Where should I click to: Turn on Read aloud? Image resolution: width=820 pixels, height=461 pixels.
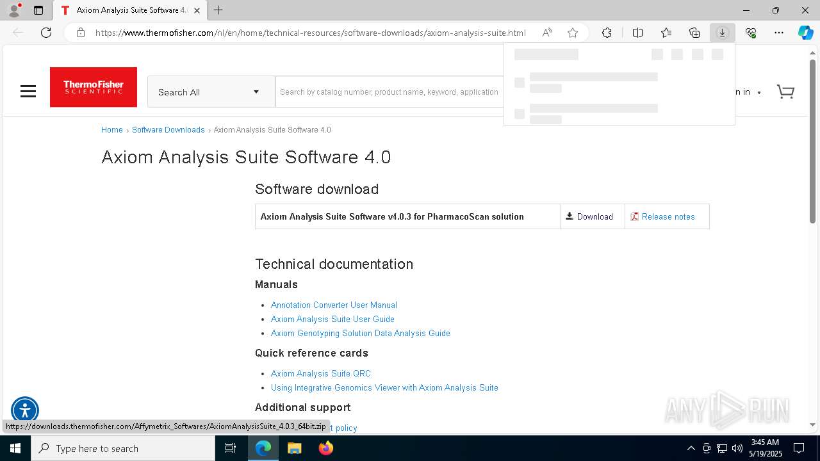tap(547, 33)
